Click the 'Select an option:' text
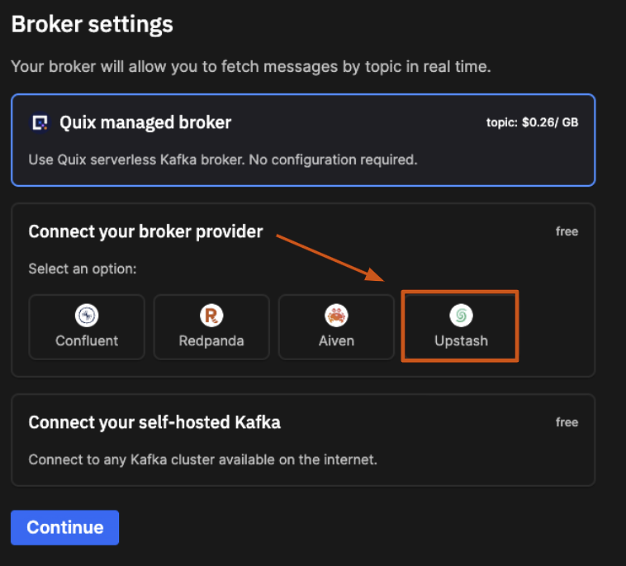The width and height of the screenshot is (626, 566). (x=83, y=269)
